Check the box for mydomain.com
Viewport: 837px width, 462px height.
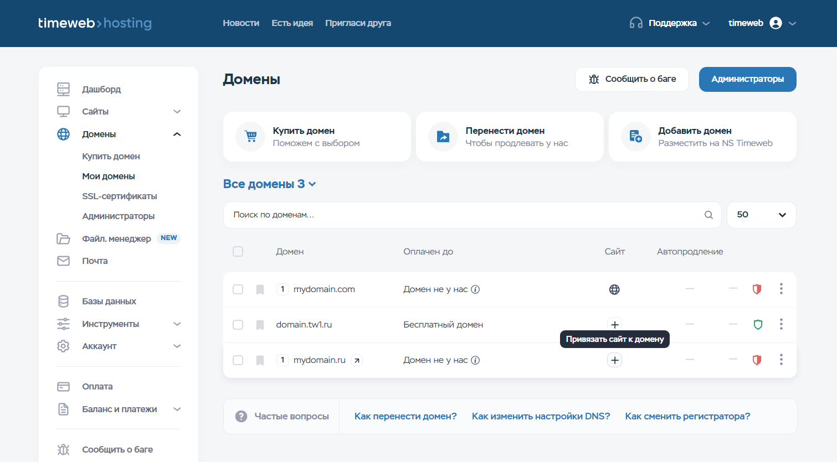click(x=238, y=289)
